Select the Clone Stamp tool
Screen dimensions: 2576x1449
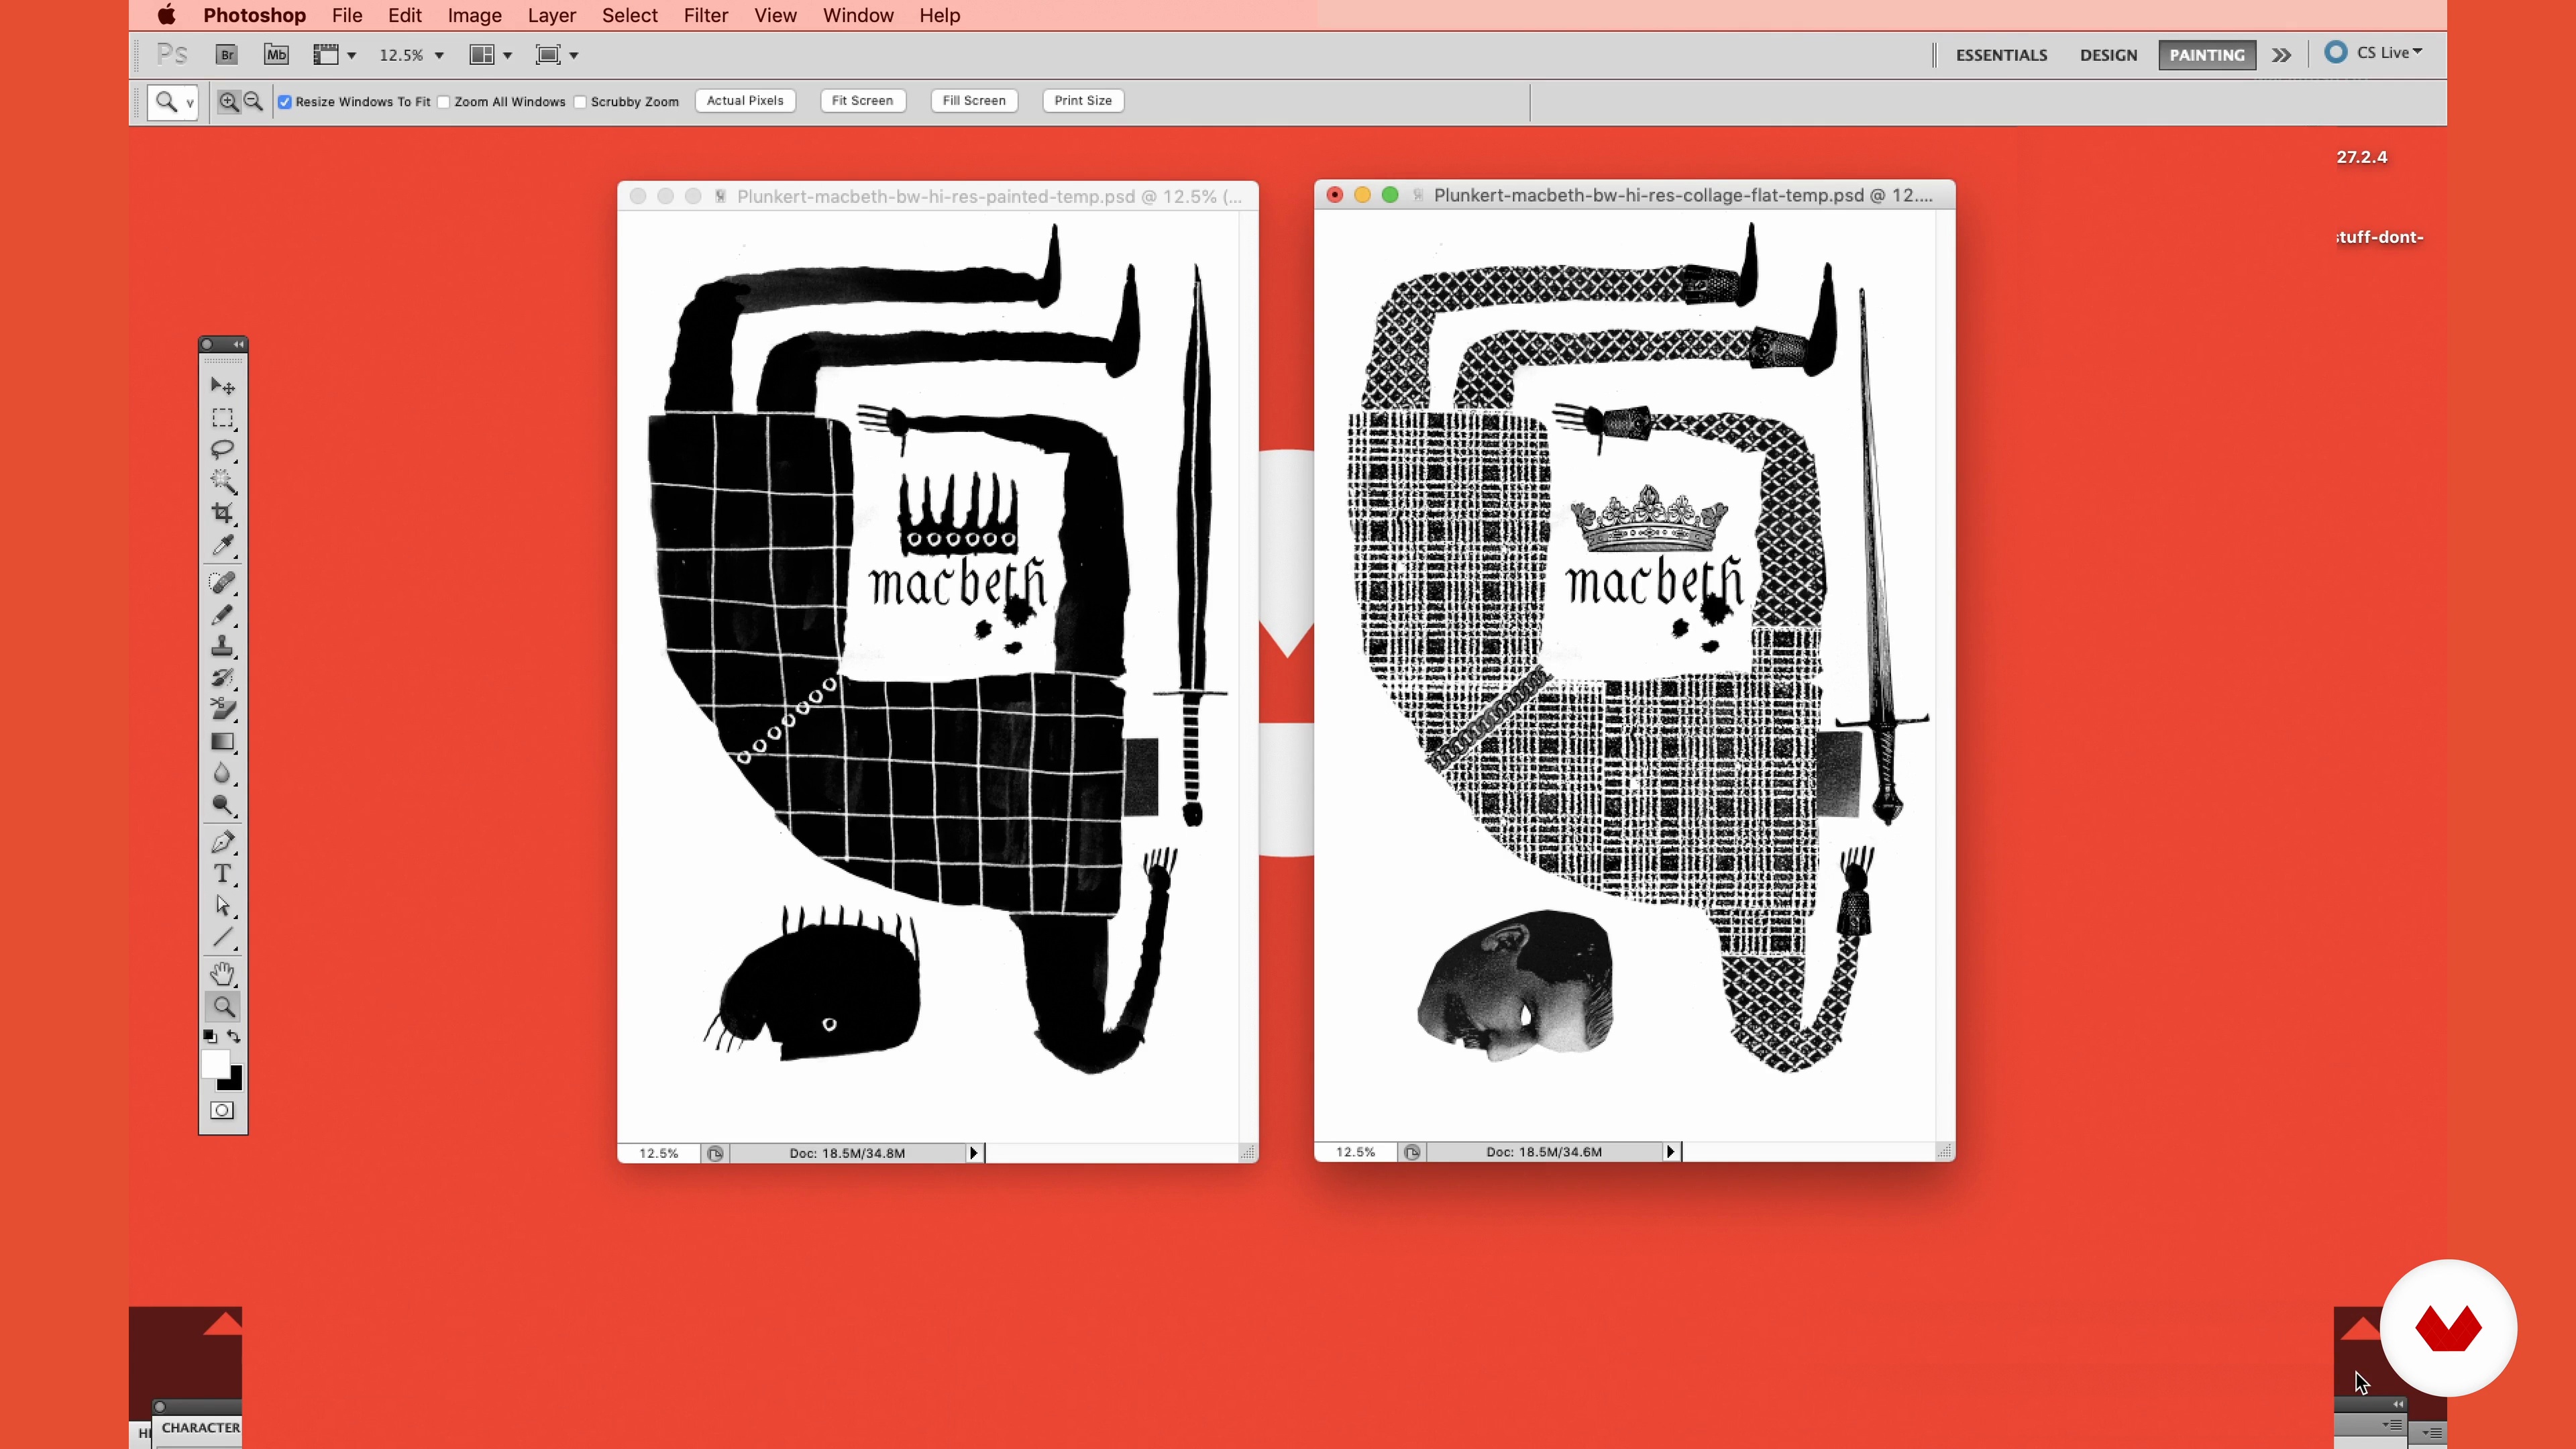click(x=222, y=646)
